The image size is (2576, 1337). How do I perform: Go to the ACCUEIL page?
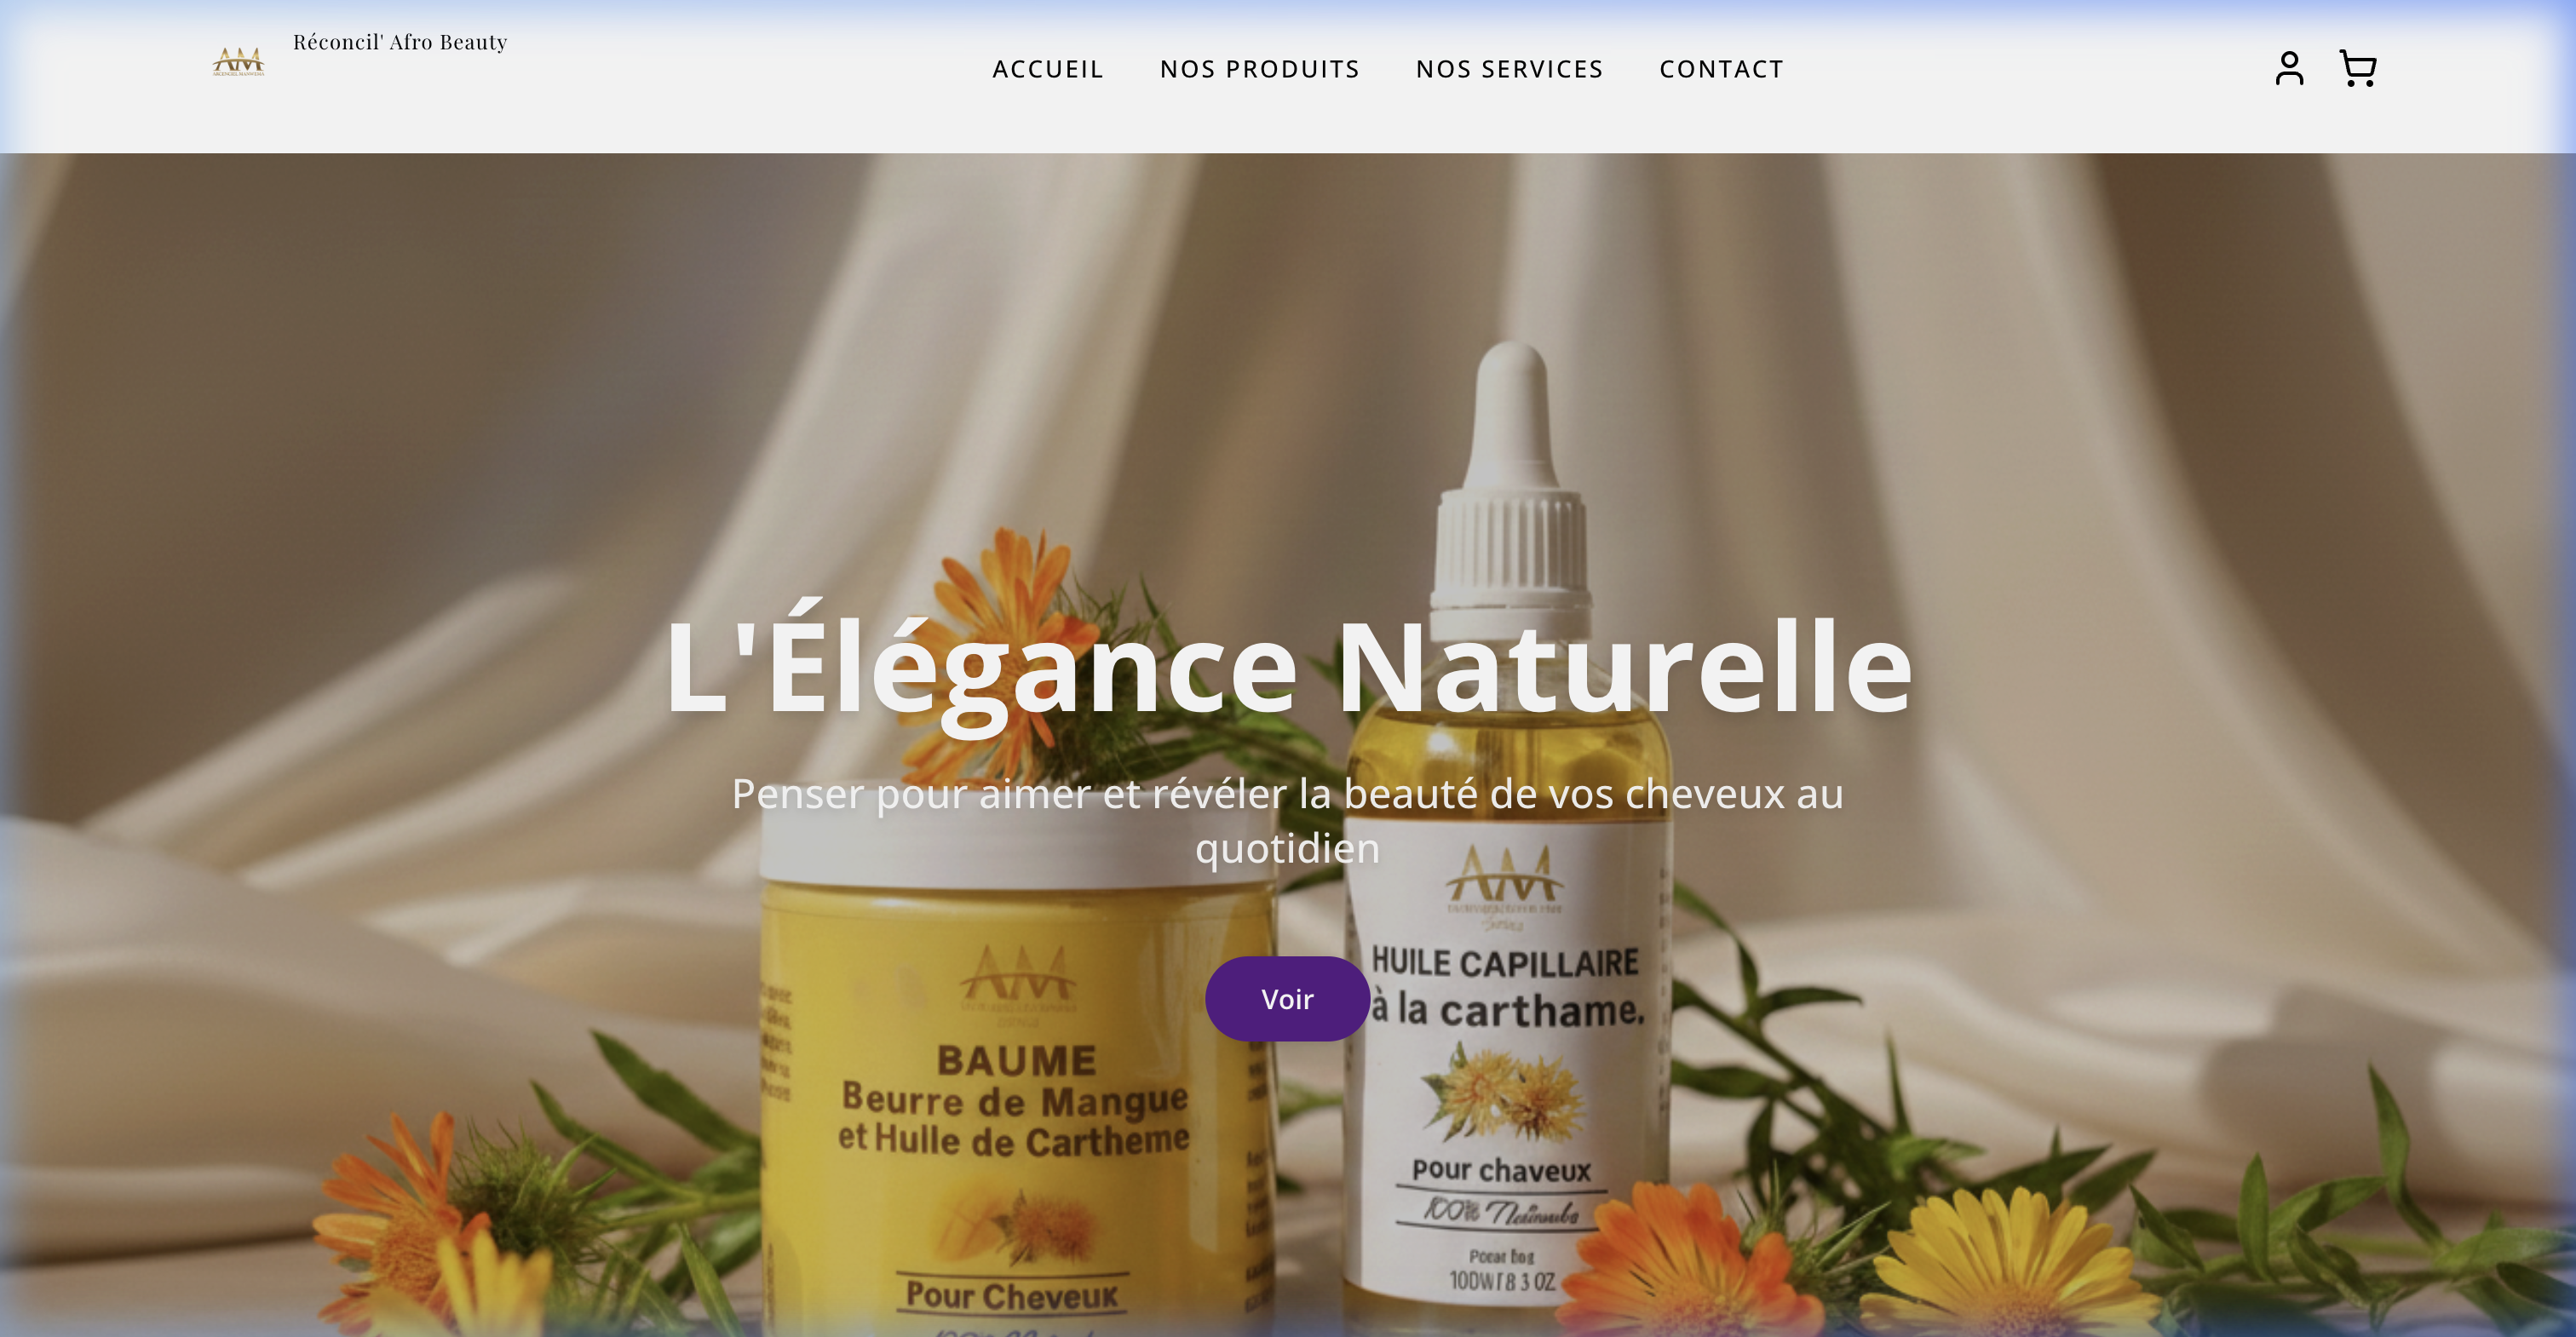[1048, 69]
